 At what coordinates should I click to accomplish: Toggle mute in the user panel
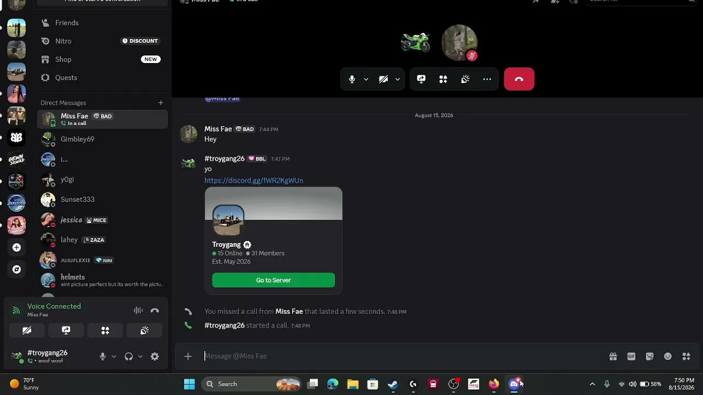(x=102, y=357)
